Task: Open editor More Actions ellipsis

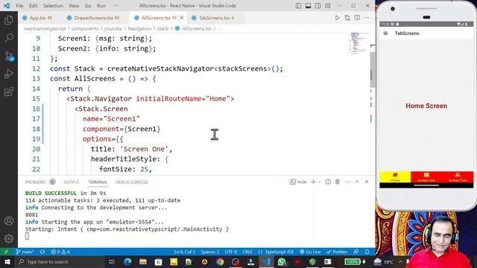Action: [367, 18]
